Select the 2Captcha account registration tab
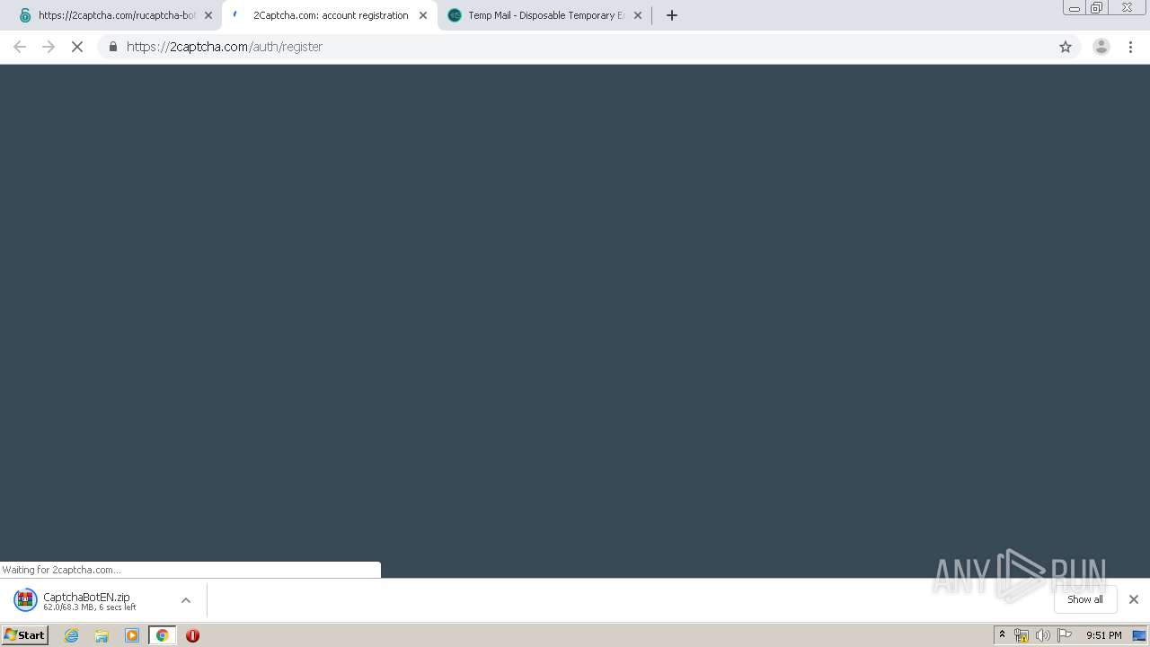This screenshot has width=1150, height=647. click(330, 15)
